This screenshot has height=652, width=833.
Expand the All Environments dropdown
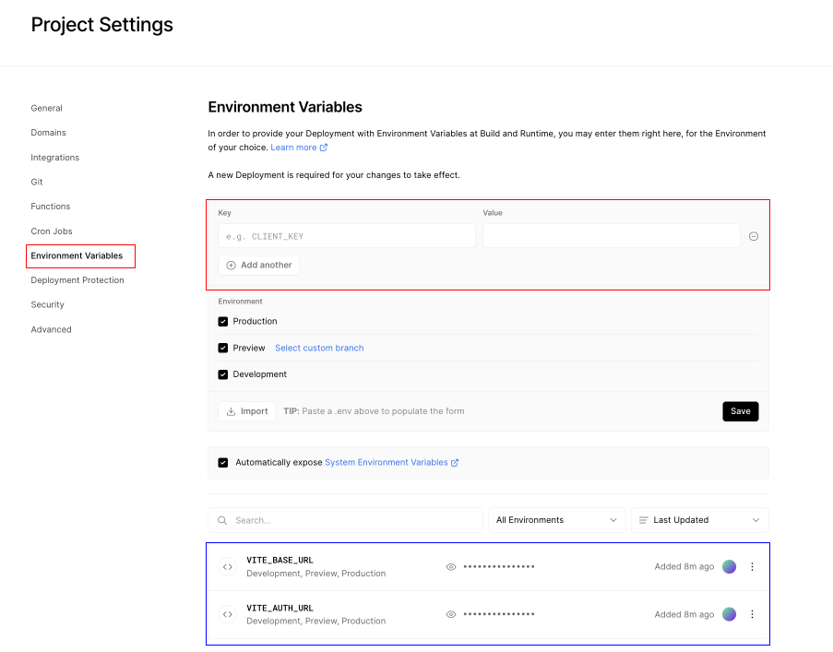point(556,520)
